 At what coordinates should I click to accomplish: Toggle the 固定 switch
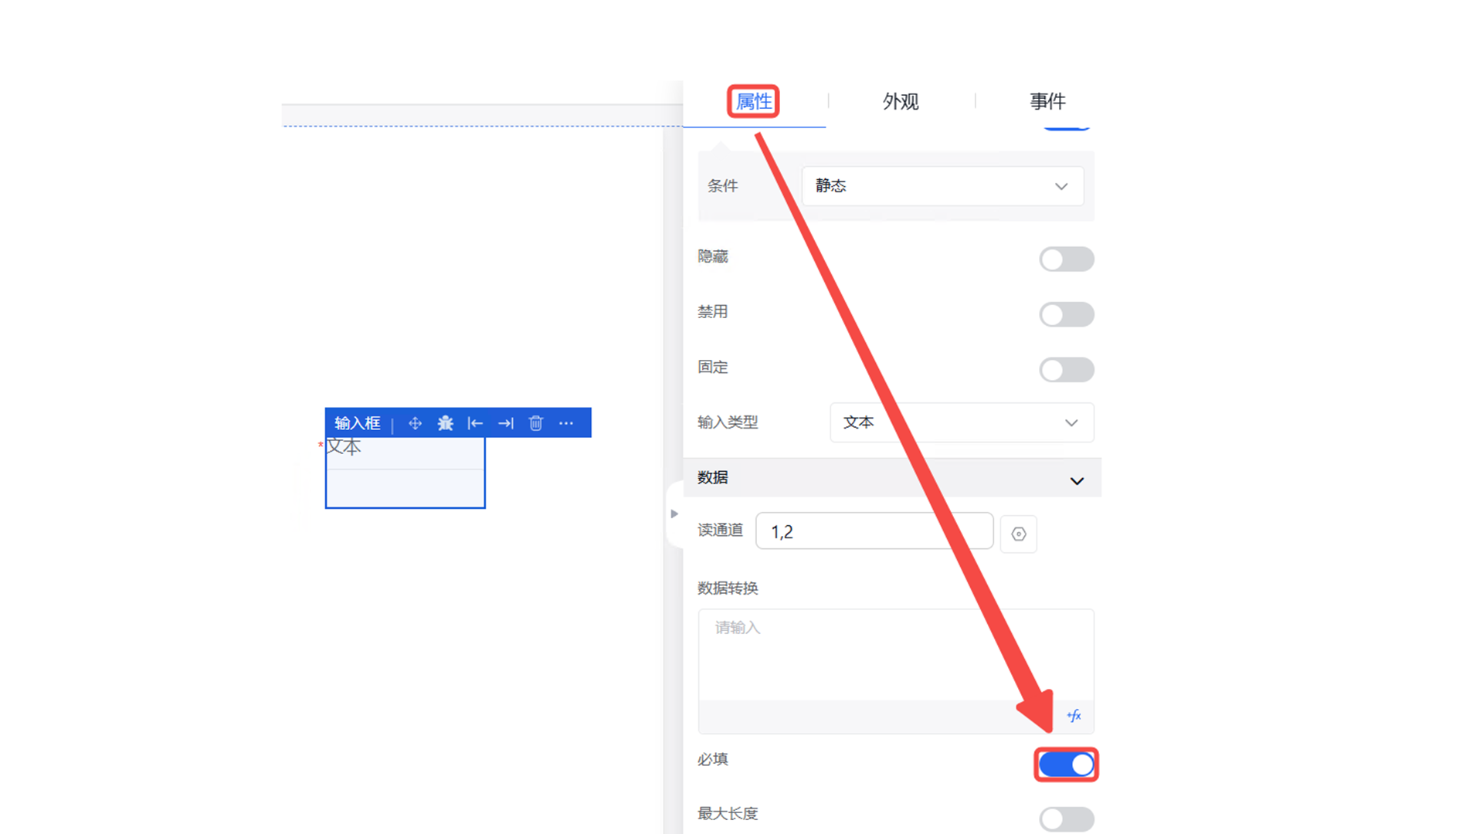pyautogui.click(x=1066, y=370)
